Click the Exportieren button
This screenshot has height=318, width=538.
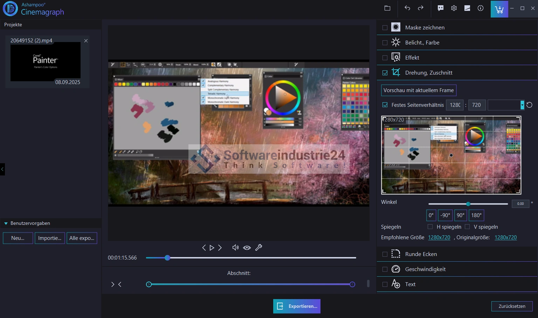click(297, 306)
